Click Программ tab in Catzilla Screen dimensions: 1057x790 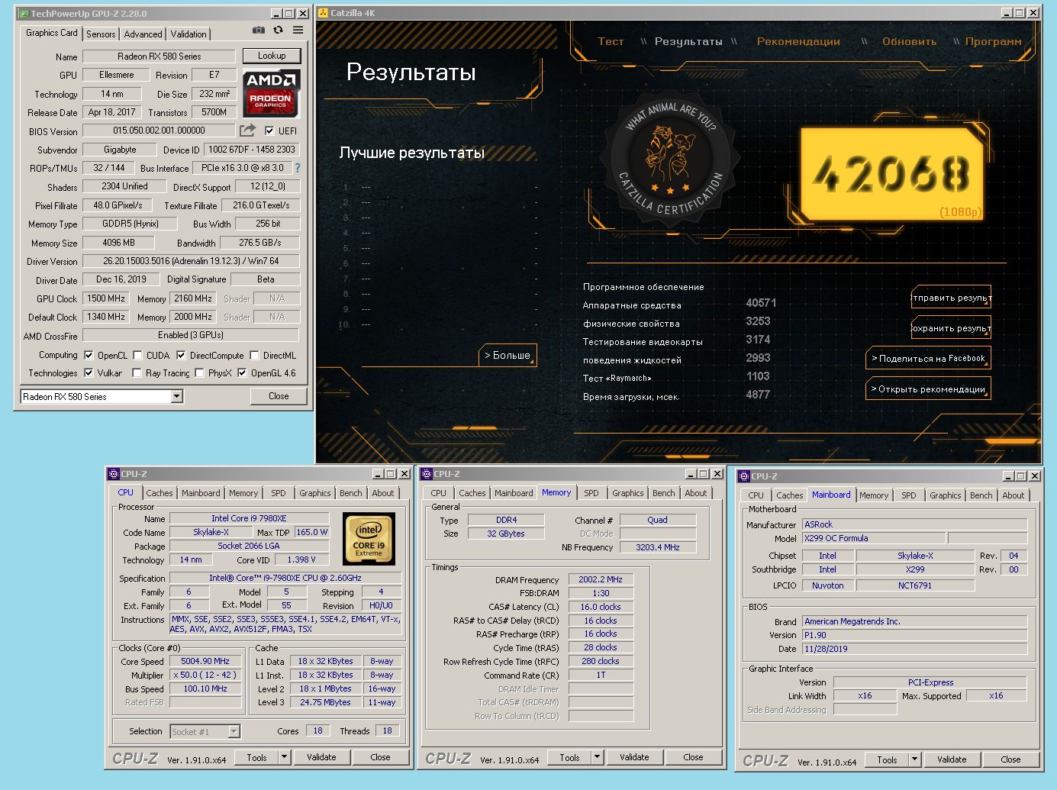(x=993, y=41)
